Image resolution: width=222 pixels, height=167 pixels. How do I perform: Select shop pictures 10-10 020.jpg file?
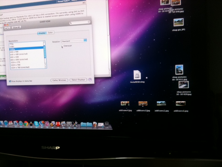coord(183,88)
